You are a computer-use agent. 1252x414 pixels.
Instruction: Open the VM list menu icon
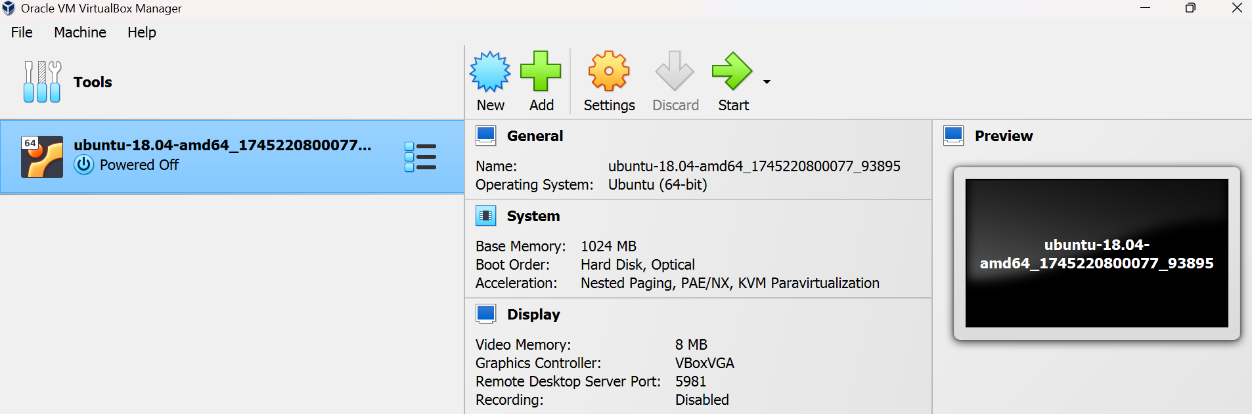[x=420, y=157]
